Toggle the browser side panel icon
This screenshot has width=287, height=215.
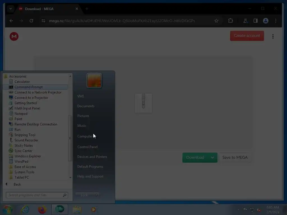(x=256, y=21)
